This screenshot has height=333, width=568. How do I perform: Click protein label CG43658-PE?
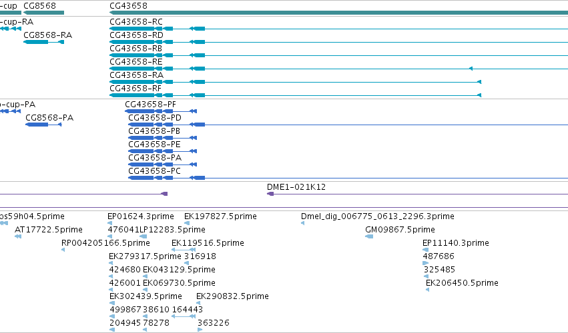pos(154,145)
